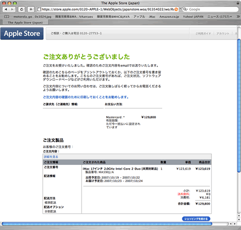241x230 pixels.
Task: Show more bookmarks with the double chevron
Action: (x=238, y=17)
